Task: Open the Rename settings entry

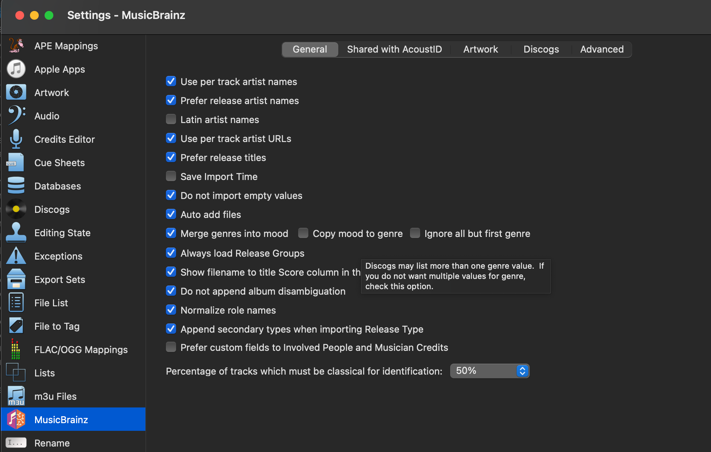Action: coord(52,443)
